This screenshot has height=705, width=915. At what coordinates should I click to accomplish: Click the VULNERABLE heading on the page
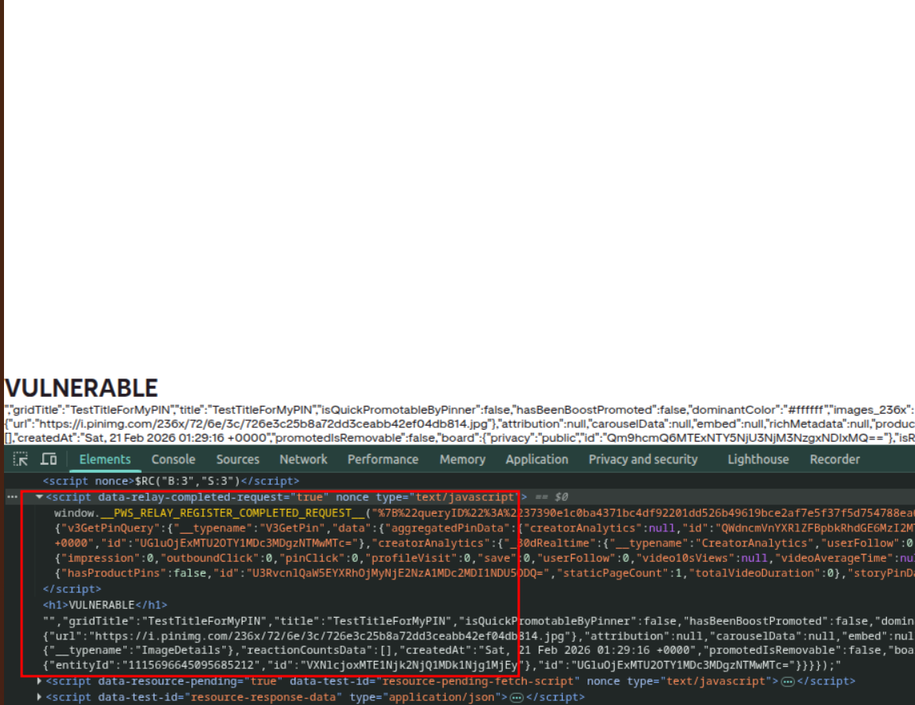tap(81, 388)
